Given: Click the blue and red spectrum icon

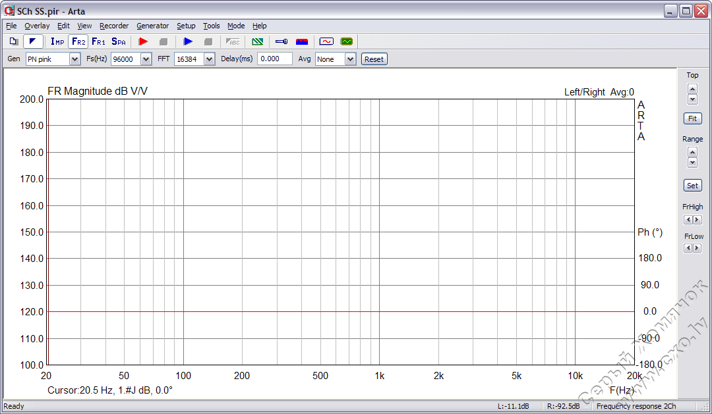Looking at the screenshot, I should click(302, 41).
